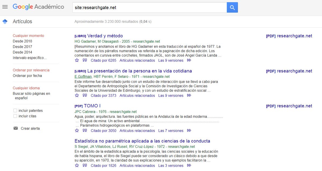This screenshot has height=171, width=322.
Task: Click the 'Artículos' heading
Action: coord(23,21)
